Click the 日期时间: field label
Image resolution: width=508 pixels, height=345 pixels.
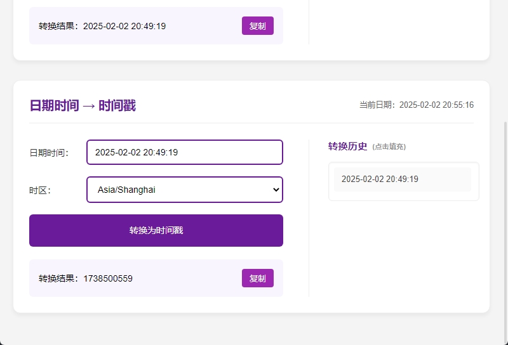(49, 153)
